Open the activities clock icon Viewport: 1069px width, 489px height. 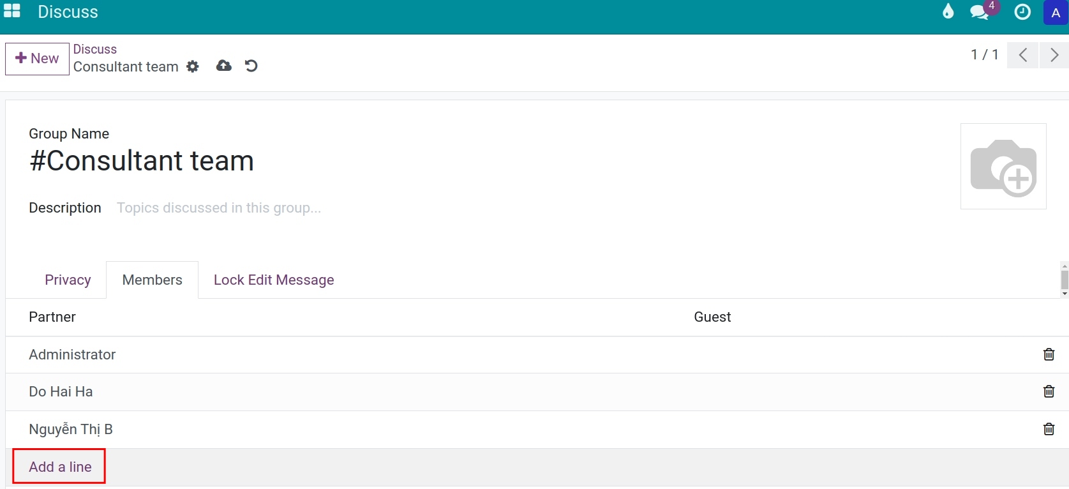pos(1022,12)
